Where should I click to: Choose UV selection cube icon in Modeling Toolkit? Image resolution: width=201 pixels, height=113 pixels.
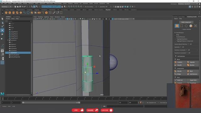point(191,26)
